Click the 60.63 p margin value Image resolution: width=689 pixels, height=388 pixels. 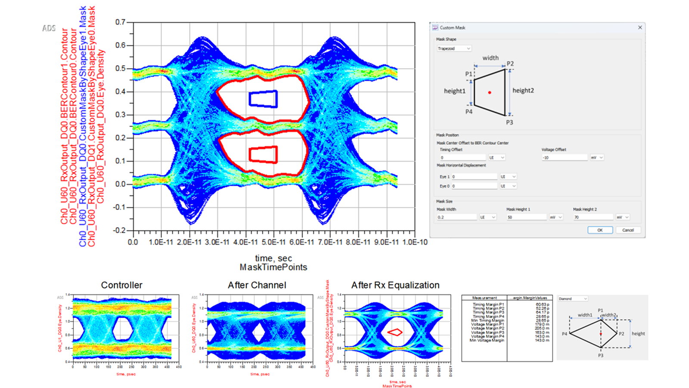point(543,304)
